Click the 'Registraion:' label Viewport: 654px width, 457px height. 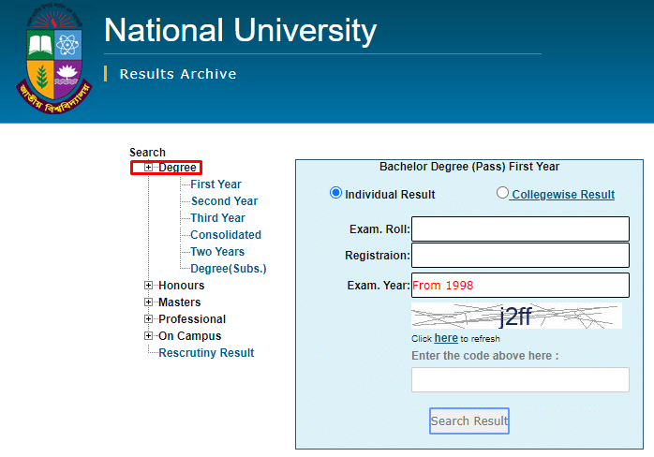[x=378, y=255]
